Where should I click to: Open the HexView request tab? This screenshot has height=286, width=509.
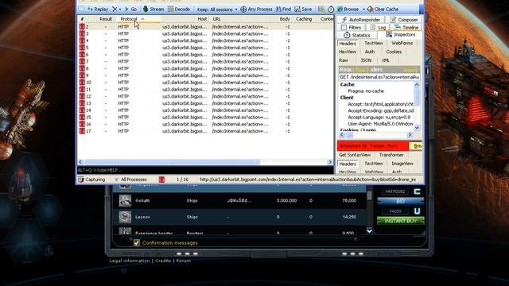348,52
